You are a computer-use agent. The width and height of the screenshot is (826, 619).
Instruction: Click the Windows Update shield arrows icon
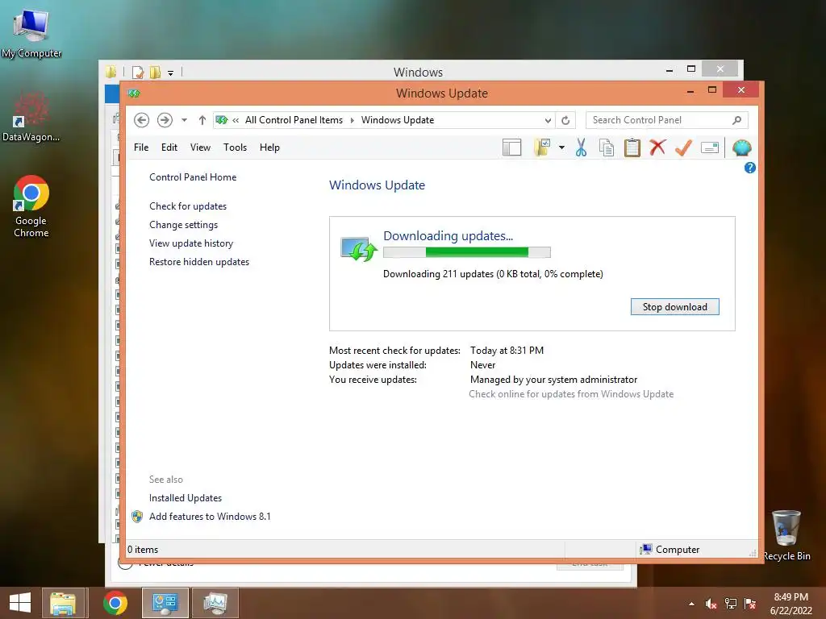[x=358, y=249]
